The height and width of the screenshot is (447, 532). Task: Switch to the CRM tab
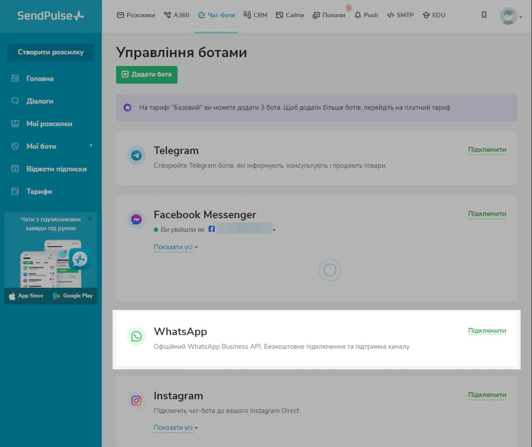coord(256,15)
